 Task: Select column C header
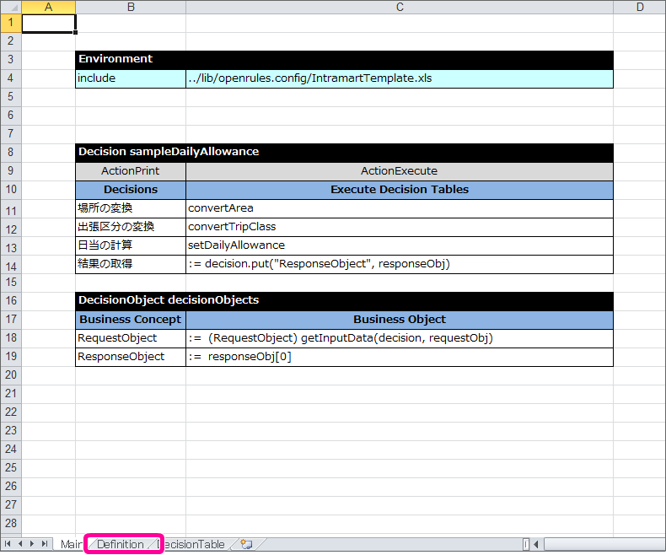click(399, 8)
